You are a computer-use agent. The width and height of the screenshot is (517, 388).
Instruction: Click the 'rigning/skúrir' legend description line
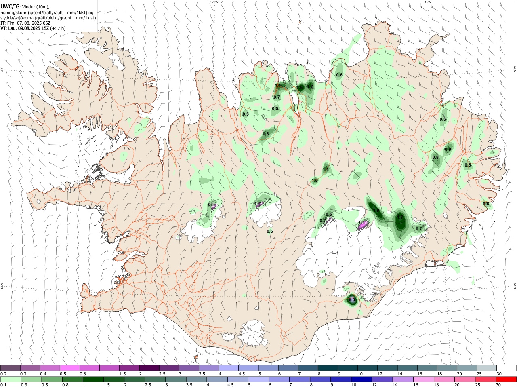tap(47, 13)
